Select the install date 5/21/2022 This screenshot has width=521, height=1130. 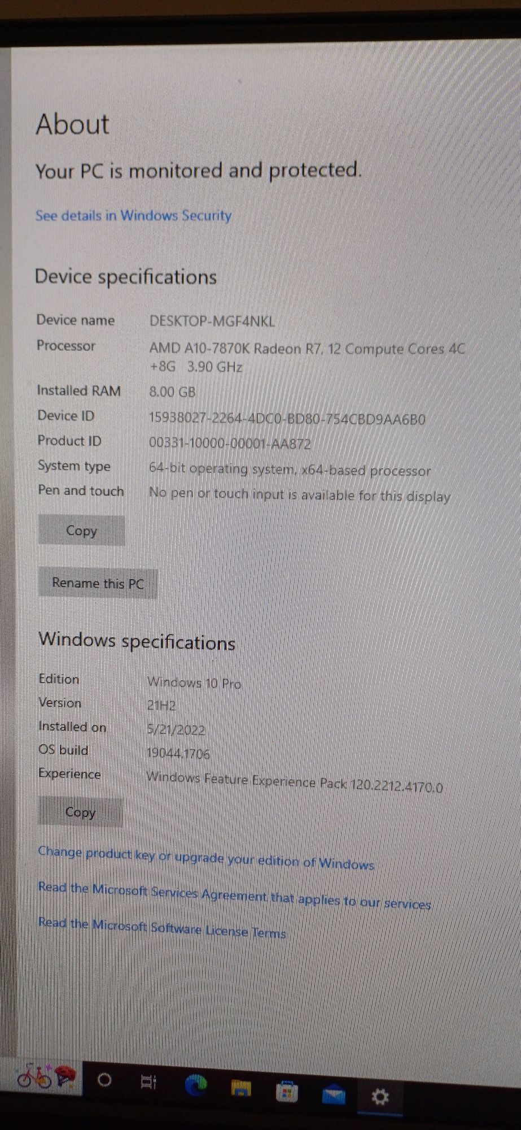pyautogui.click(x=176, y=729)
